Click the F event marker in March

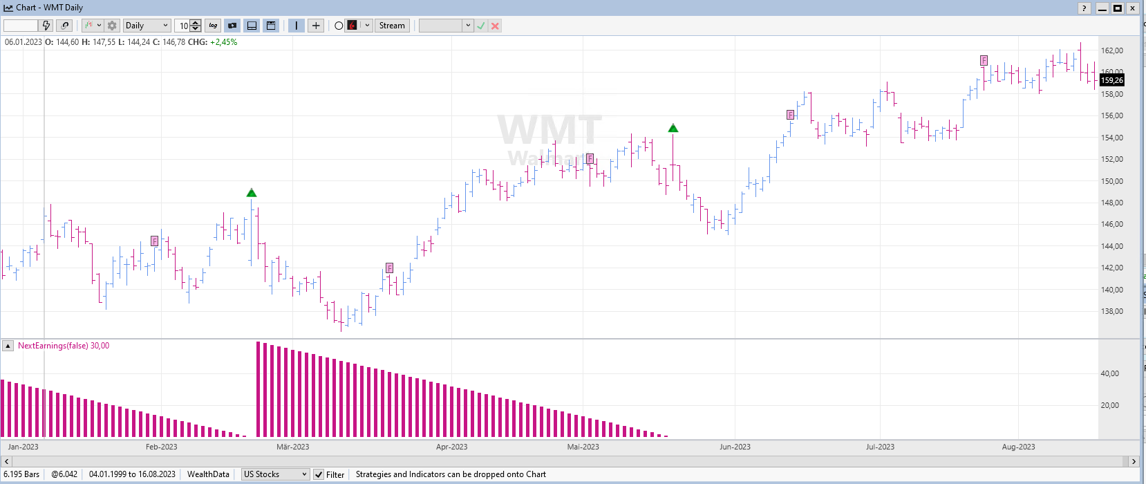[x=390, y=268]
